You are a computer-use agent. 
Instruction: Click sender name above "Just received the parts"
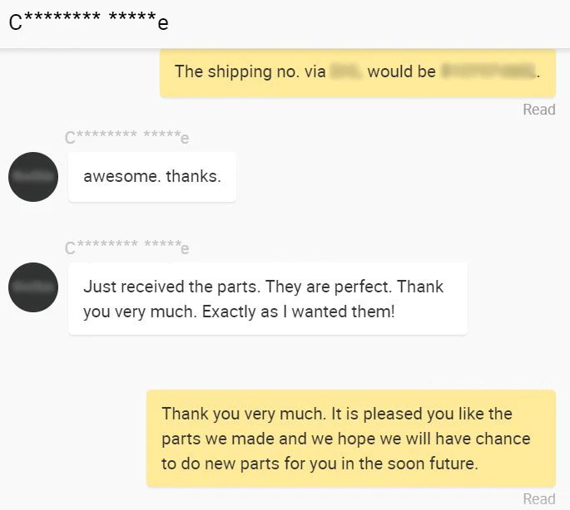(127, 248)
